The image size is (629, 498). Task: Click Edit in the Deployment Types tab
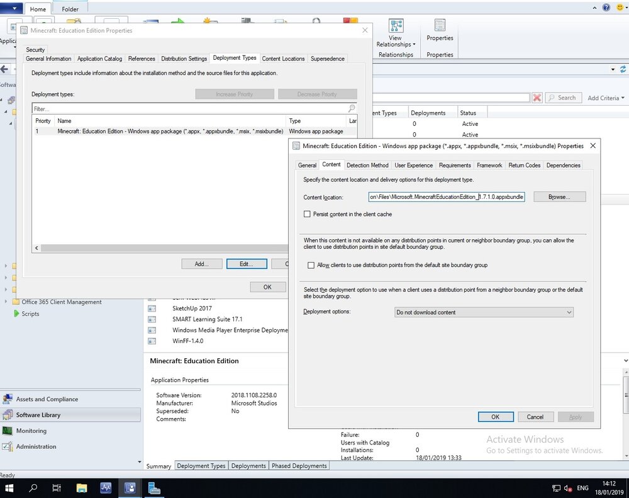pos(247,264)
